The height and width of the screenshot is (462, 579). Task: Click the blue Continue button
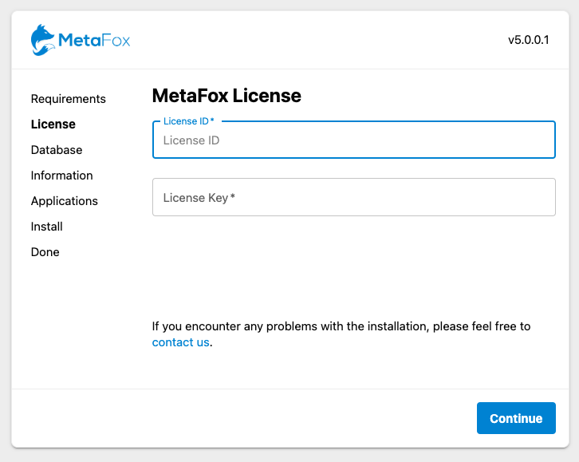516,418
